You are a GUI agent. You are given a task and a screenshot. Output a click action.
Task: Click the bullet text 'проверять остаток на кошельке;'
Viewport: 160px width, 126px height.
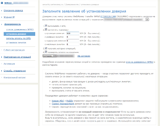[x=69, y=88]
